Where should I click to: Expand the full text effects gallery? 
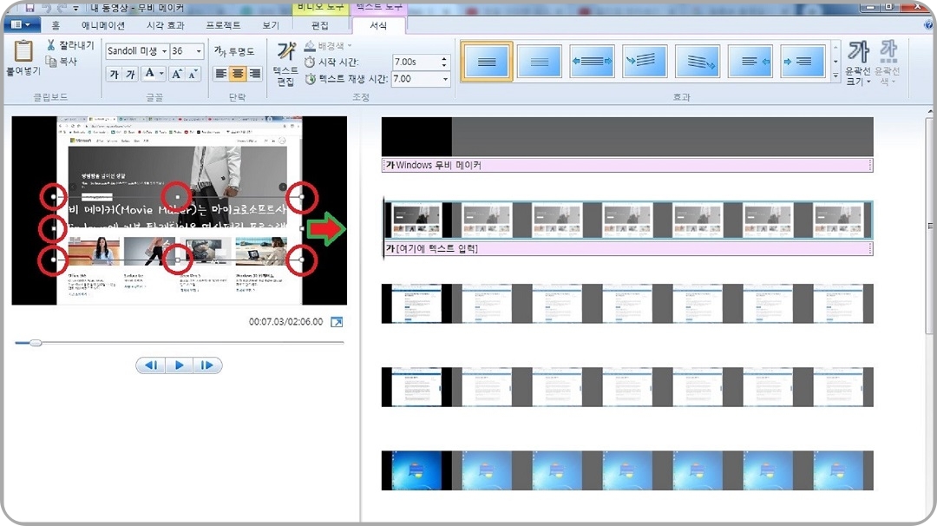(835, 76)
